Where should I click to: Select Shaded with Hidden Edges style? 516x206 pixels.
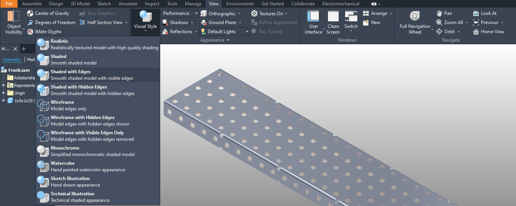[98, 90]
